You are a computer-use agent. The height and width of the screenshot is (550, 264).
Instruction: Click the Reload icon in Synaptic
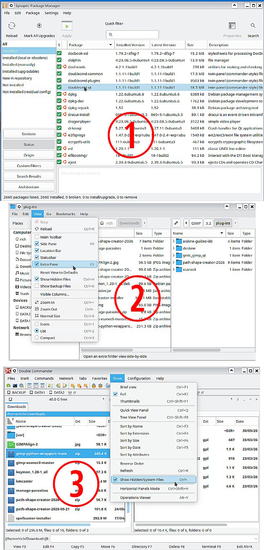click(x=11, y=26)
